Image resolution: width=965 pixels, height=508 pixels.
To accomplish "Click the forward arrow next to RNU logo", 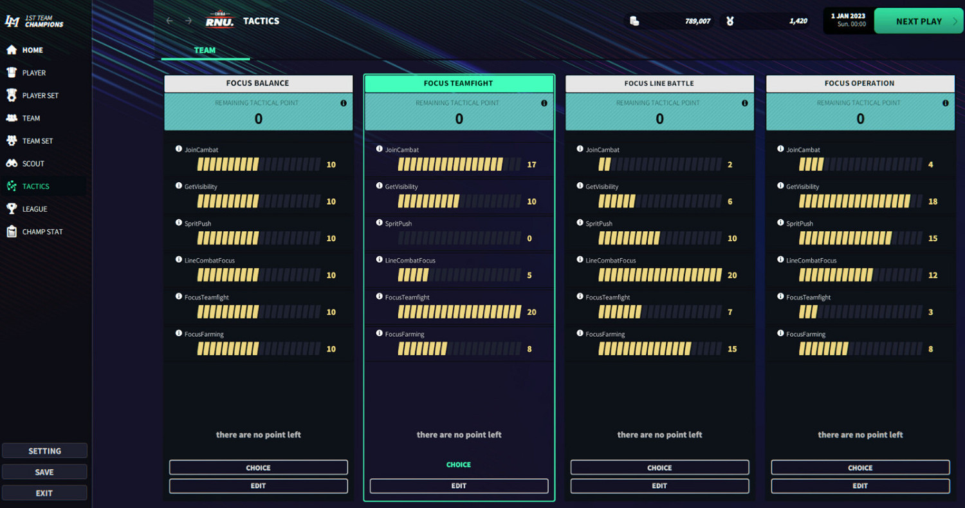I will pos(188,21).
